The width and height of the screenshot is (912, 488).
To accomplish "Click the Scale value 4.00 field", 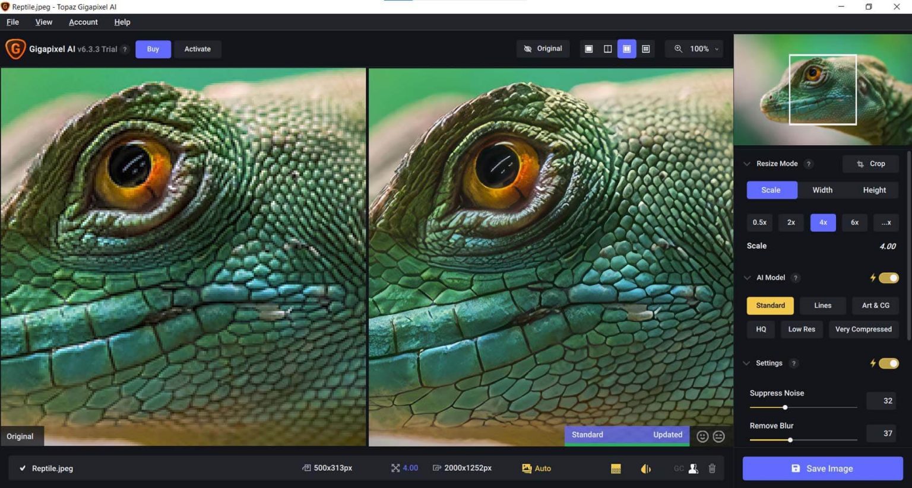I will coord(887,246).
